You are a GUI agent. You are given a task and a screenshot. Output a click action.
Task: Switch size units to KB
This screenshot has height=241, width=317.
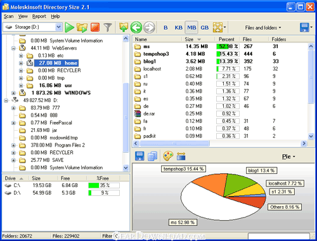click(x=178, y=28)
